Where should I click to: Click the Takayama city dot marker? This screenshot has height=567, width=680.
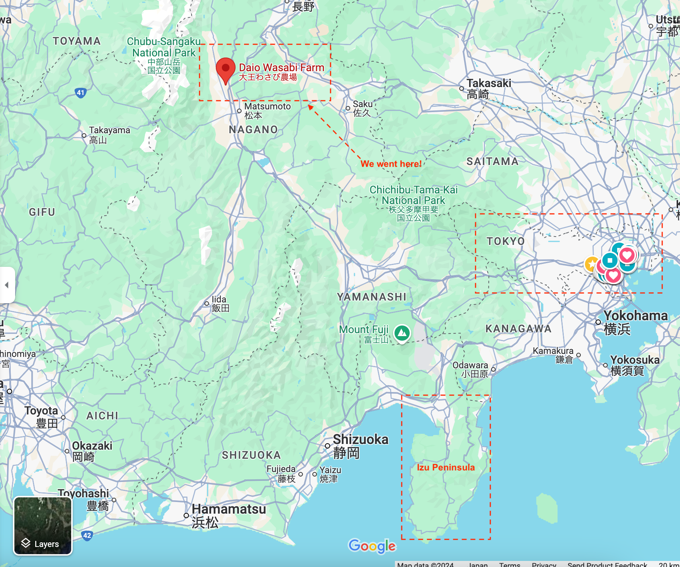[x=84, y=135]
